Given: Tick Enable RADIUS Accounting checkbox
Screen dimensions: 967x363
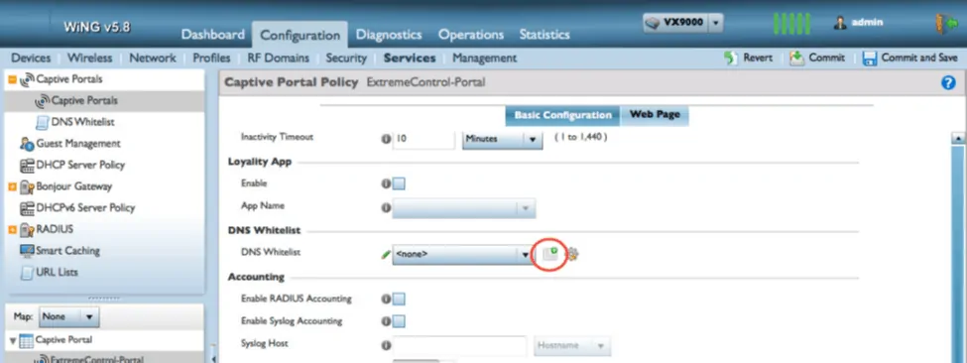Looking at the screenshot, I should pos(399,299).
